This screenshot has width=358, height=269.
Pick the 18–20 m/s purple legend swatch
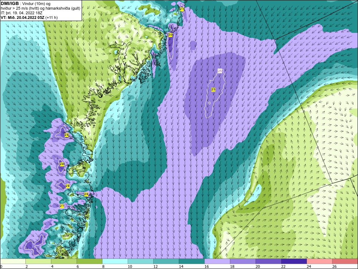(x=243, y=261)
